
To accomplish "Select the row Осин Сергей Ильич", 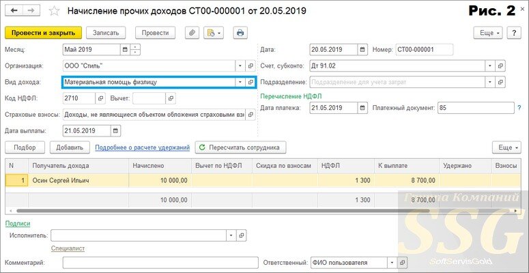I will click(x=263, y=181).
